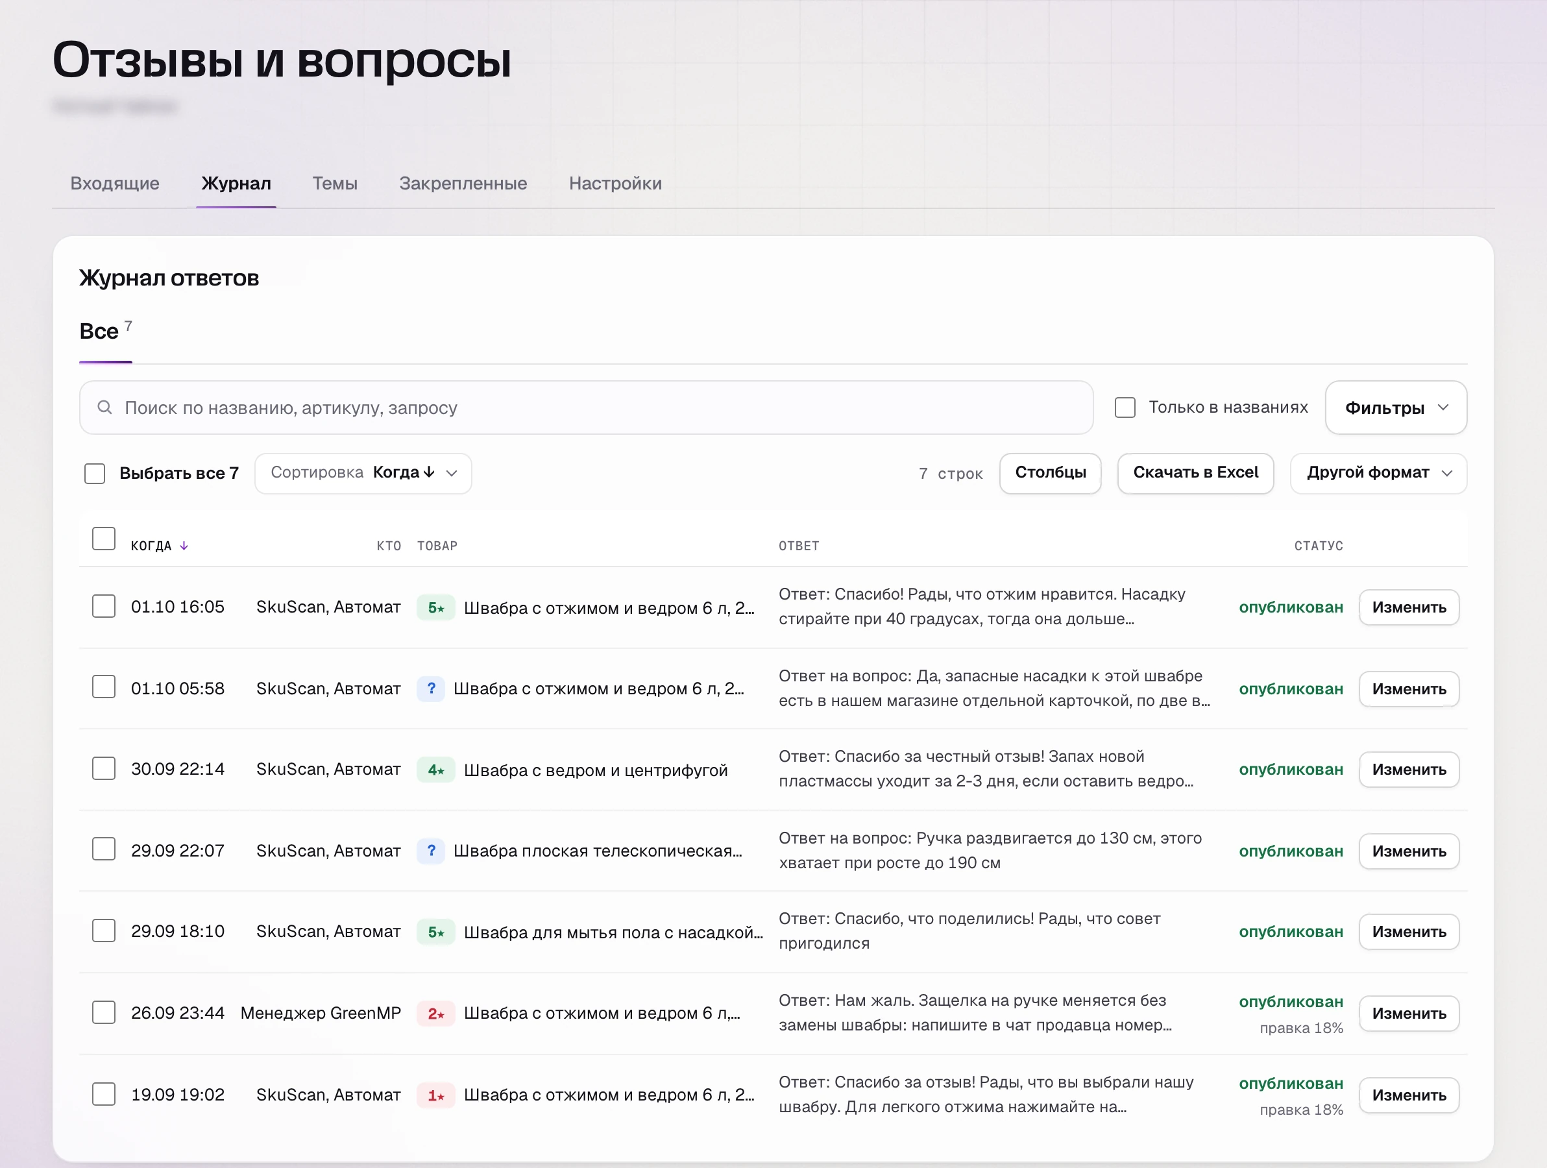Open the Настройки tab

coord(615,183)
